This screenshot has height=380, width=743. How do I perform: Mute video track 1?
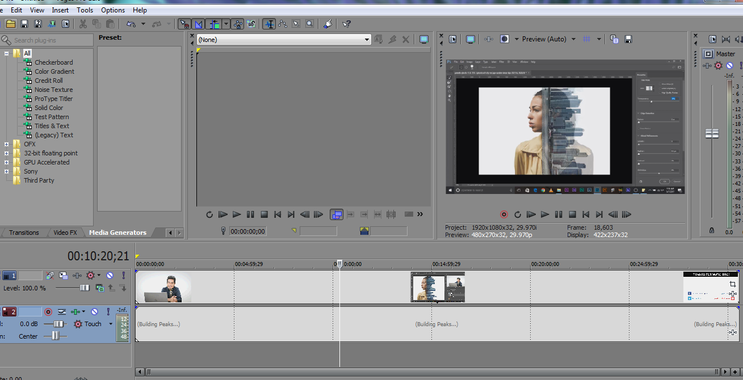[110, 276]
